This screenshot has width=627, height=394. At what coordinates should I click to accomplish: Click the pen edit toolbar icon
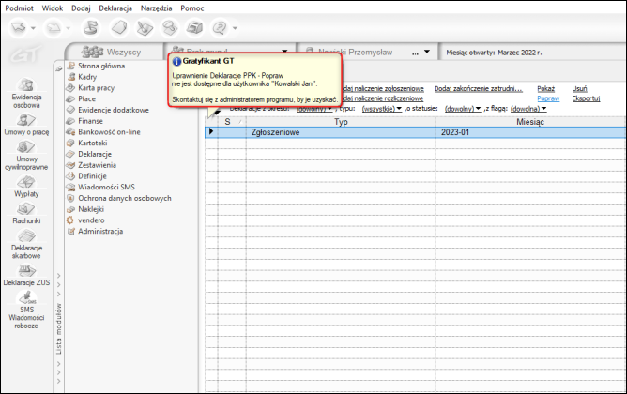click(145, 28)
